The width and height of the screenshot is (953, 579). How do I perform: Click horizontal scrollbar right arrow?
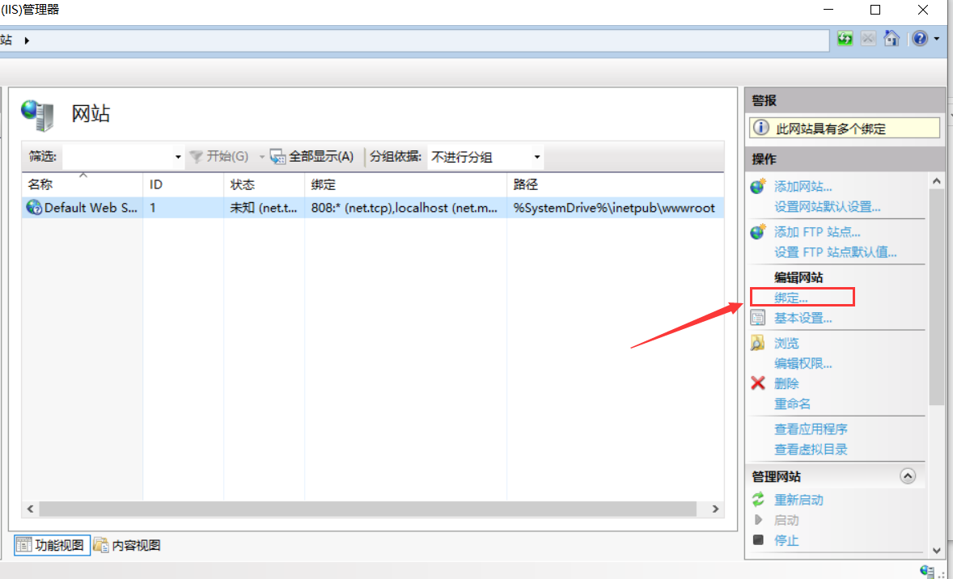(x=715, y=509)
